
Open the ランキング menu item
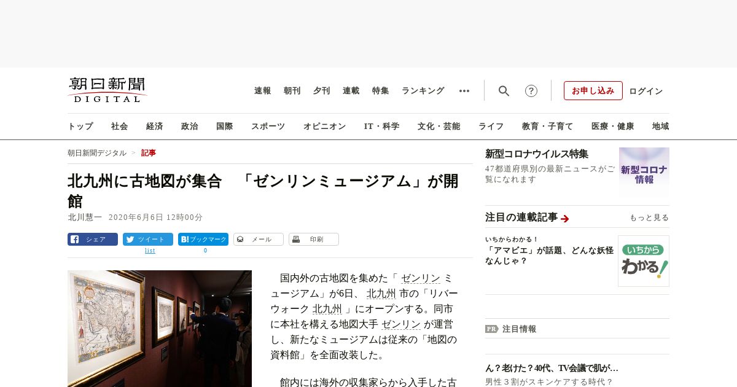click(x=423, y=91)
